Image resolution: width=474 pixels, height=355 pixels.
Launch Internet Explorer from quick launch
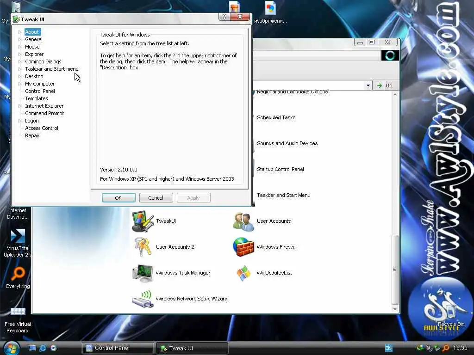coord(43,348)
